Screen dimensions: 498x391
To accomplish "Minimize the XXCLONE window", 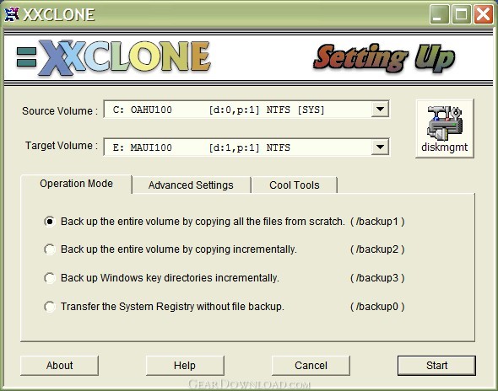I will (439, 14).
